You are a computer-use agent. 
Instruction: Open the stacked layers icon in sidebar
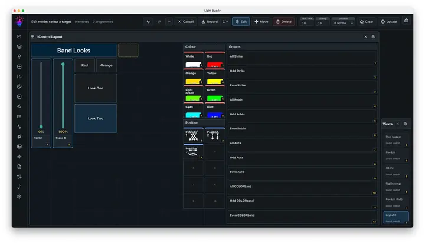(x=19, y=46)
